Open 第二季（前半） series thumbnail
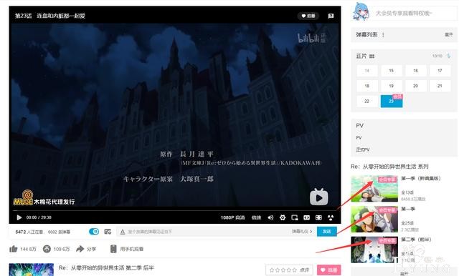This screenshot has width=459, height=276. pyautogui.click(x=374, y=250)
